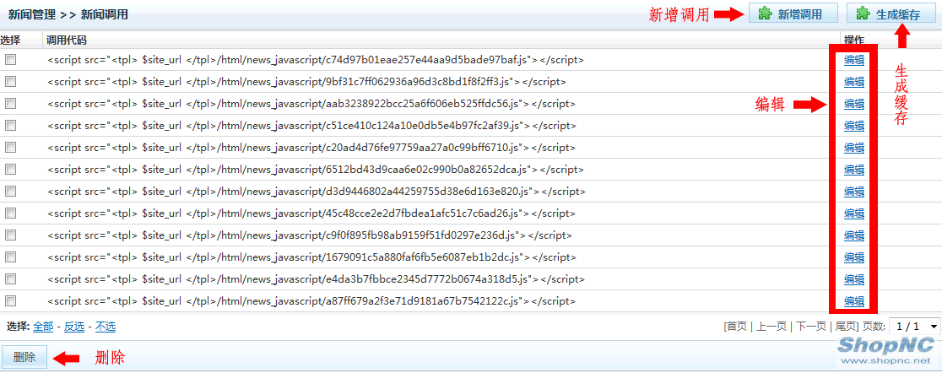Click script code text containing e4da3b7fbbce2345d7772b0674a318d5.js
This screenshot has height=373, width=942.
click(316, 278)
